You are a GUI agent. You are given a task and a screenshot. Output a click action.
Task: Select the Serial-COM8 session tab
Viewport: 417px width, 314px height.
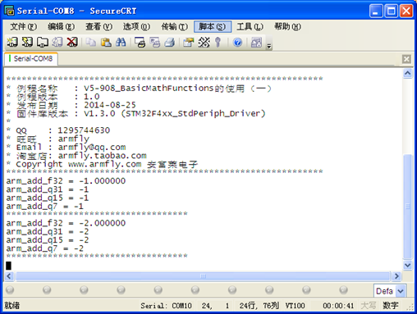[31, 58]
